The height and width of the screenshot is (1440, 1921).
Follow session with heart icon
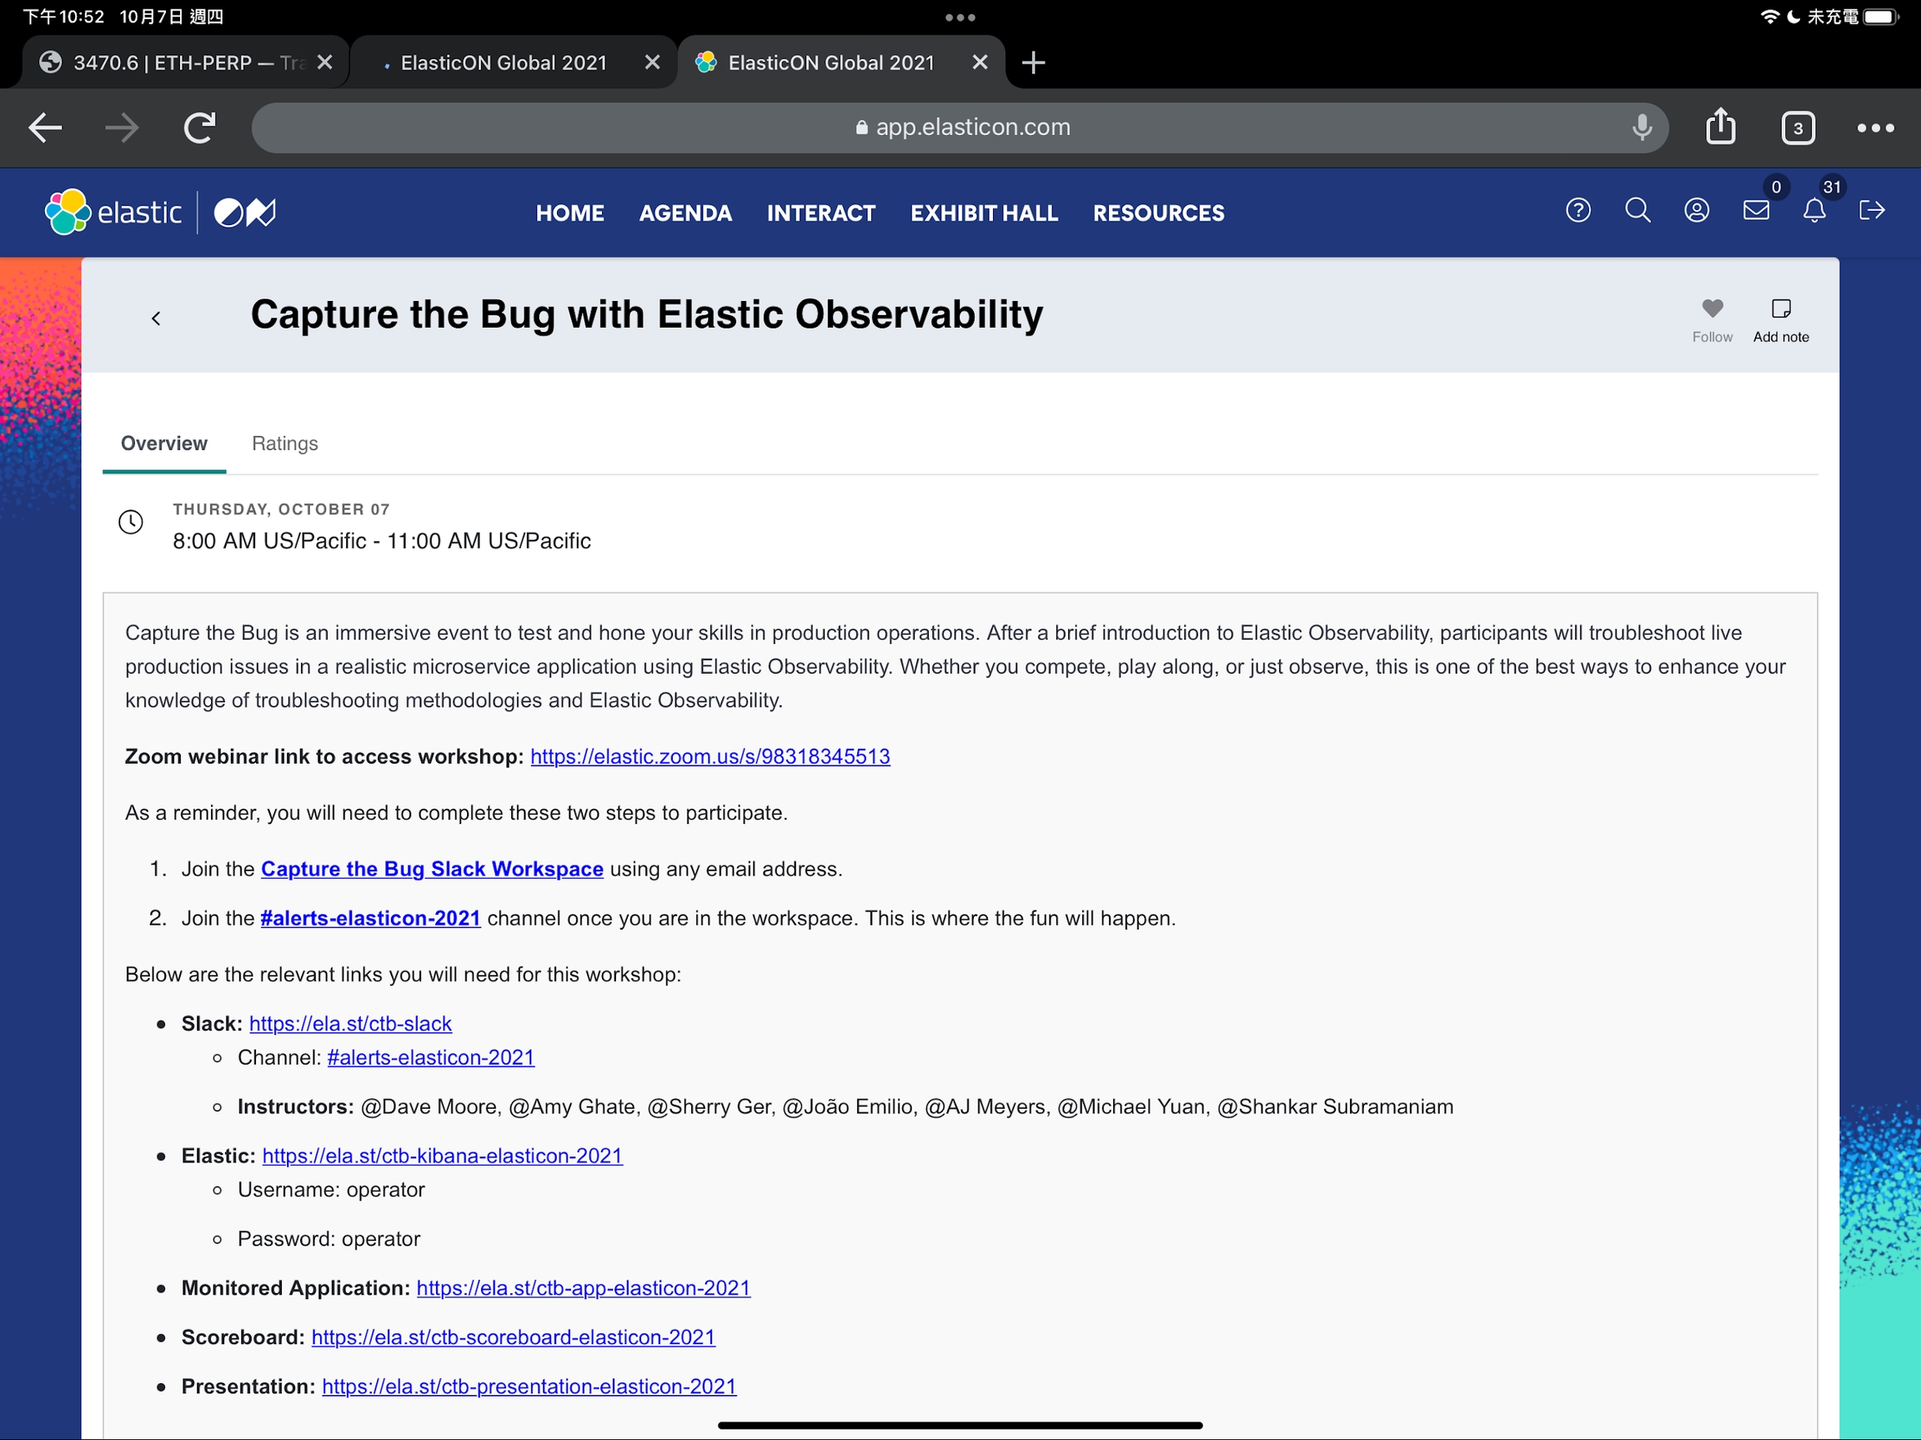coord(1712,310)
